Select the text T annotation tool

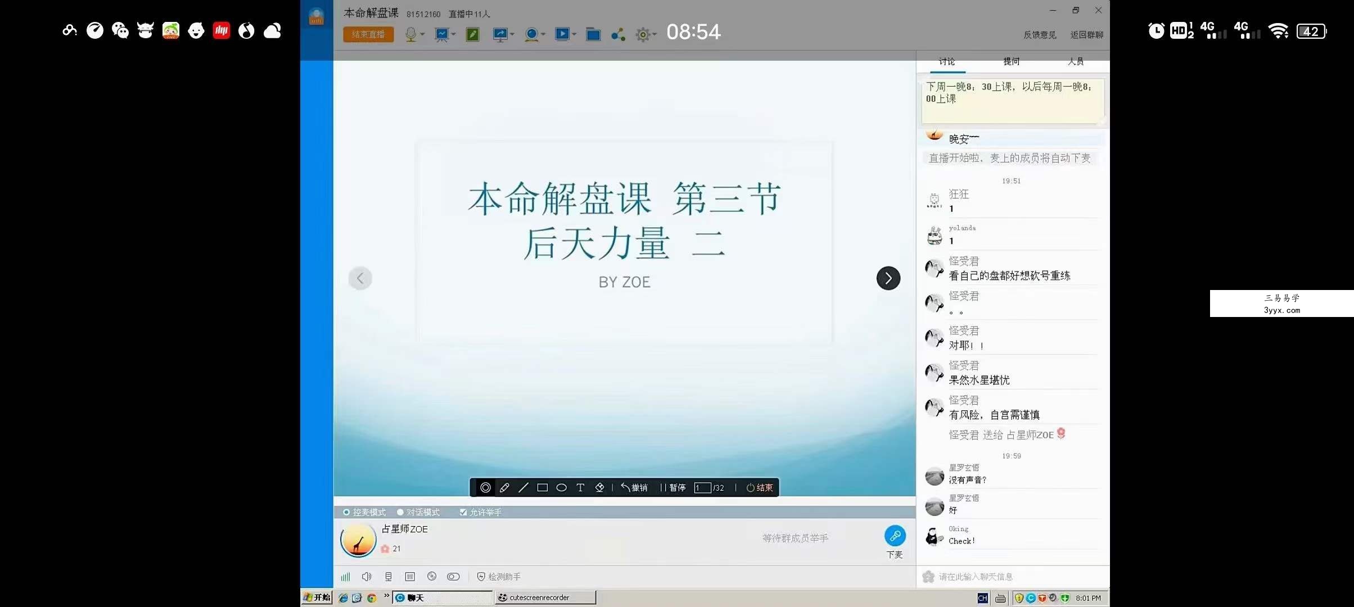coord(580,487)
